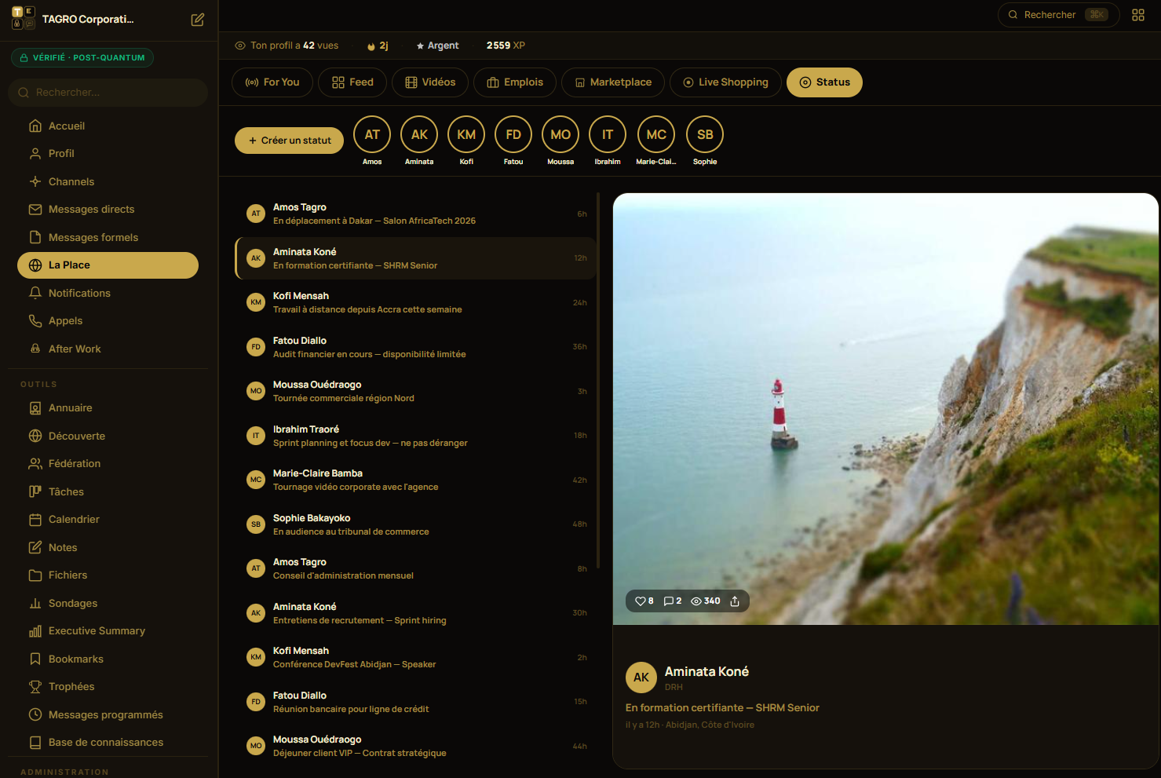
Task: Click the lighthouse status image
Action: pyautogui.click(x=885, y=409)
